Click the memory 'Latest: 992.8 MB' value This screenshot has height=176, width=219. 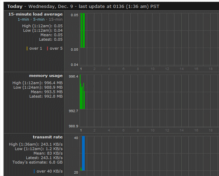[x=46, y=96]
